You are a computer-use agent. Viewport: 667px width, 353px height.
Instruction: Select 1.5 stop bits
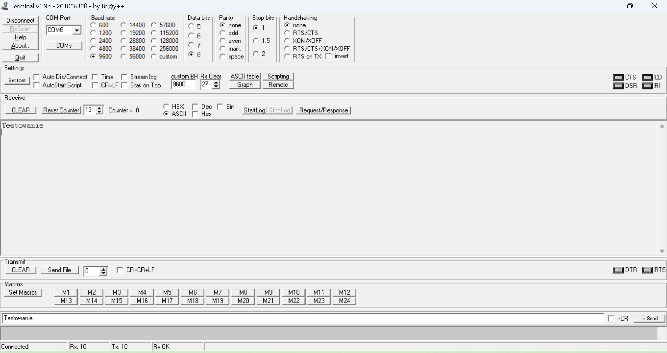coord(256,41)
